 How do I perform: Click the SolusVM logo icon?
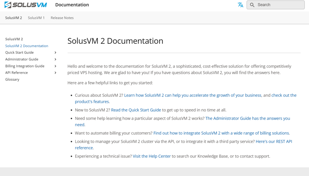tap(8, 5)
